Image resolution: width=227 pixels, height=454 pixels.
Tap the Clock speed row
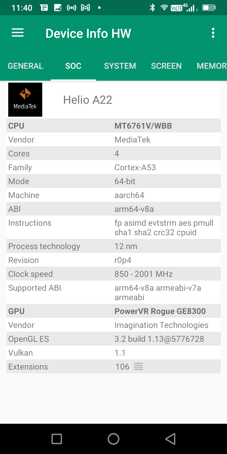pyautogui.click(x=113, y=274)
